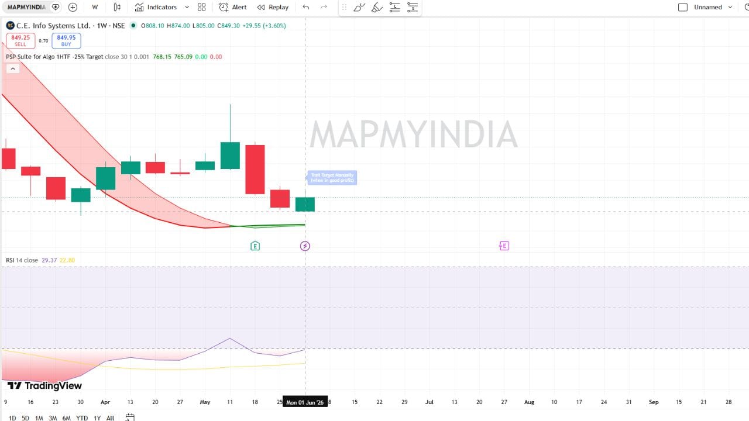Select the 5D time range

coord(26,418)
